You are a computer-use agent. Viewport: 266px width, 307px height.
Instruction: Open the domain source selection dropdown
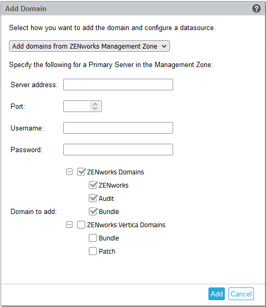[89, 46]
